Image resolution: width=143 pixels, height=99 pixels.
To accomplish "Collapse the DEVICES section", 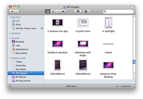I will click(x=10, y=17).
